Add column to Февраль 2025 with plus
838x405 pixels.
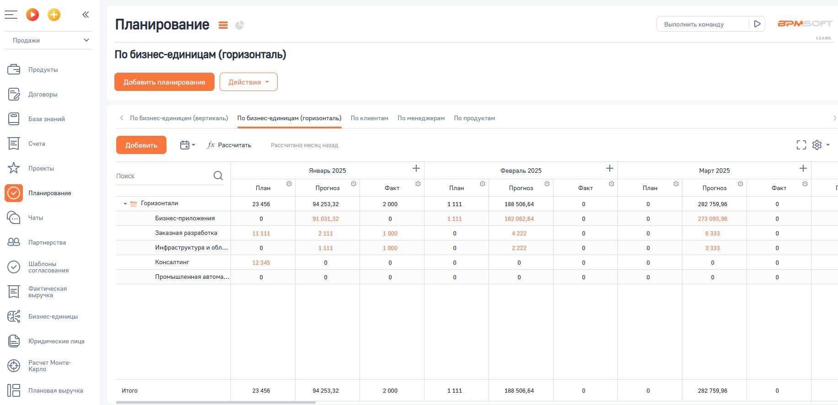click(610, 168)
